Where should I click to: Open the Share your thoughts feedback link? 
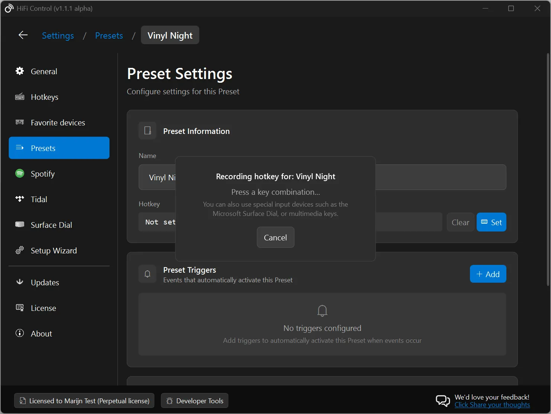(492, 405)
